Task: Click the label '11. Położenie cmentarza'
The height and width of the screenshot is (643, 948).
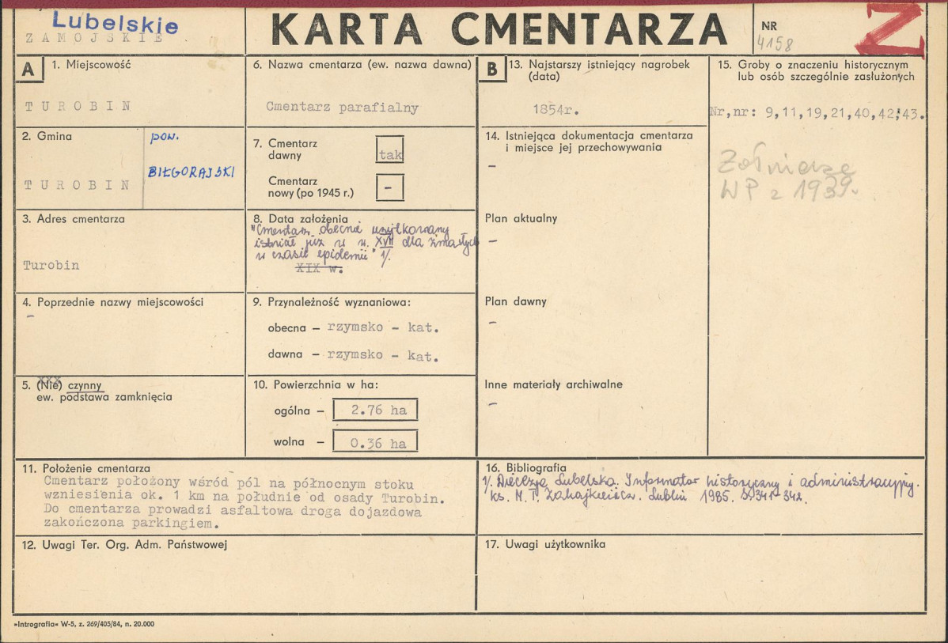Action: click(85, 468)
